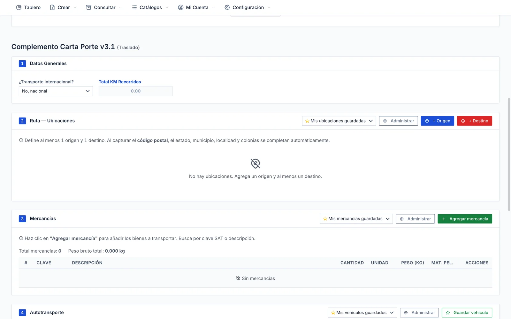Click the Consultar archive box icon
Image resolution: width=511 pixels, height=319 pixels.
point(89,7)
